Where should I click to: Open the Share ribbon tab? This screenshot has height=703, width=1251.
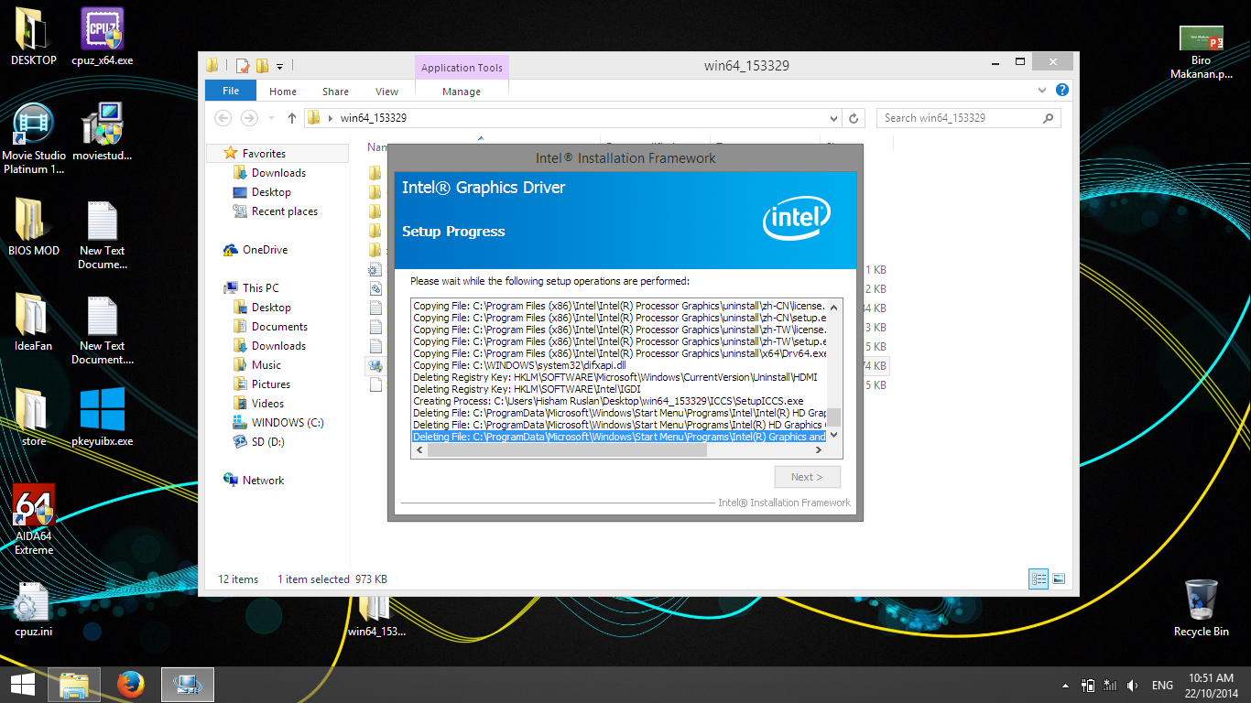tap(335, 92)
